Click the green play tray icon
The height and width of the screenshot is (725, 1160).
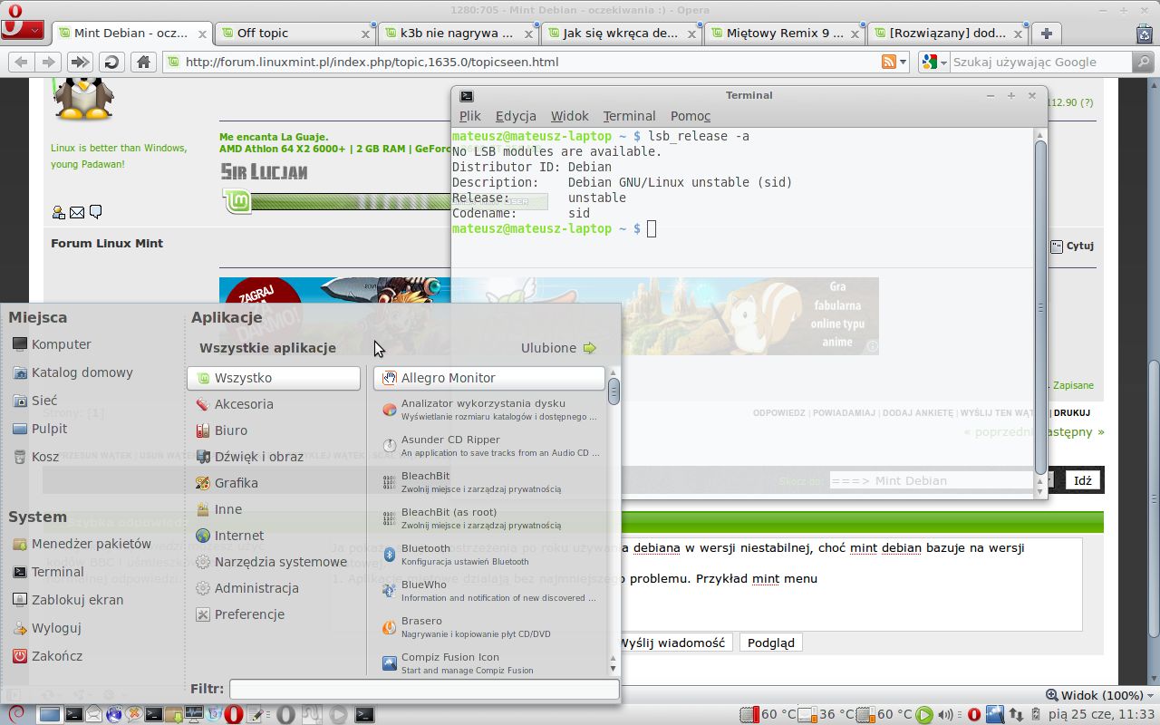coord(923,714)
